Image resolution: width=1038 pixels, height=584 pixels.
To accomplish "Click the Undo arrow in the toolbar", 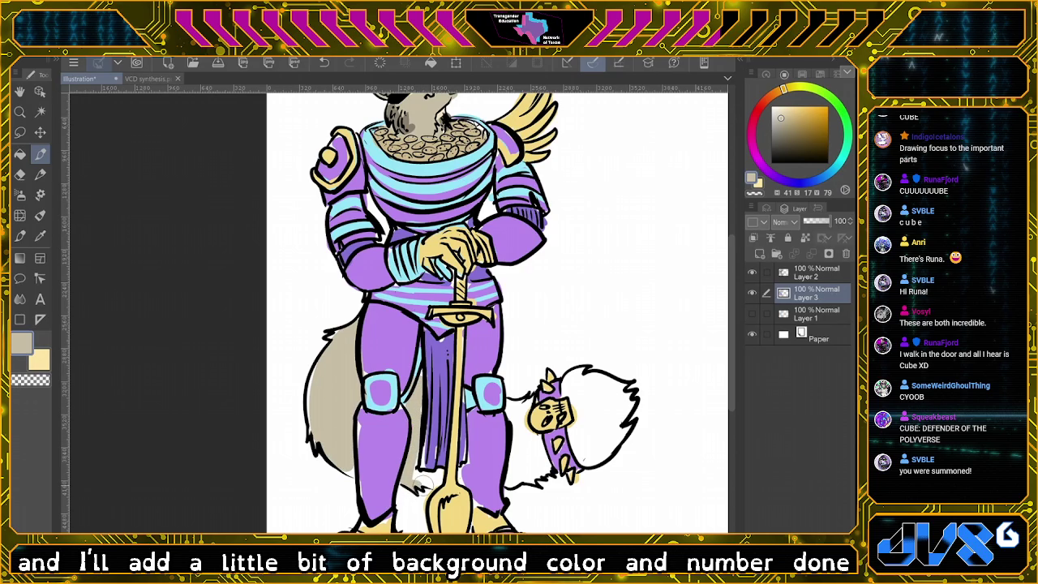I will 324,62.
